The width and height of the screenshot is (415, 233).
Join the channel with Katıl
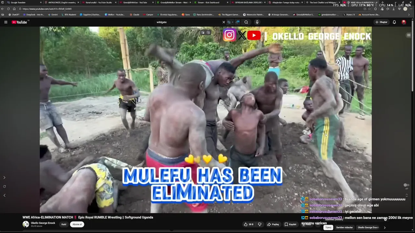click(x=64, y=224)
